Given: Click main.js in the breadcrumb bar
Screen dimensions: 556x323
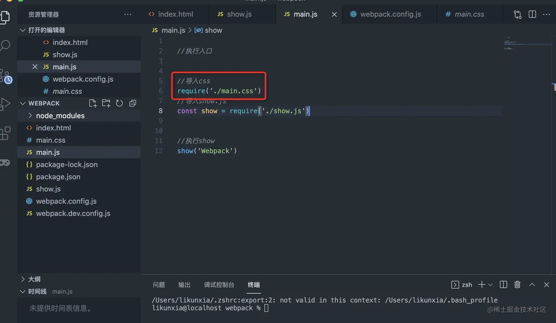Looking at the screenshot, I should click(x=173, y=30).
